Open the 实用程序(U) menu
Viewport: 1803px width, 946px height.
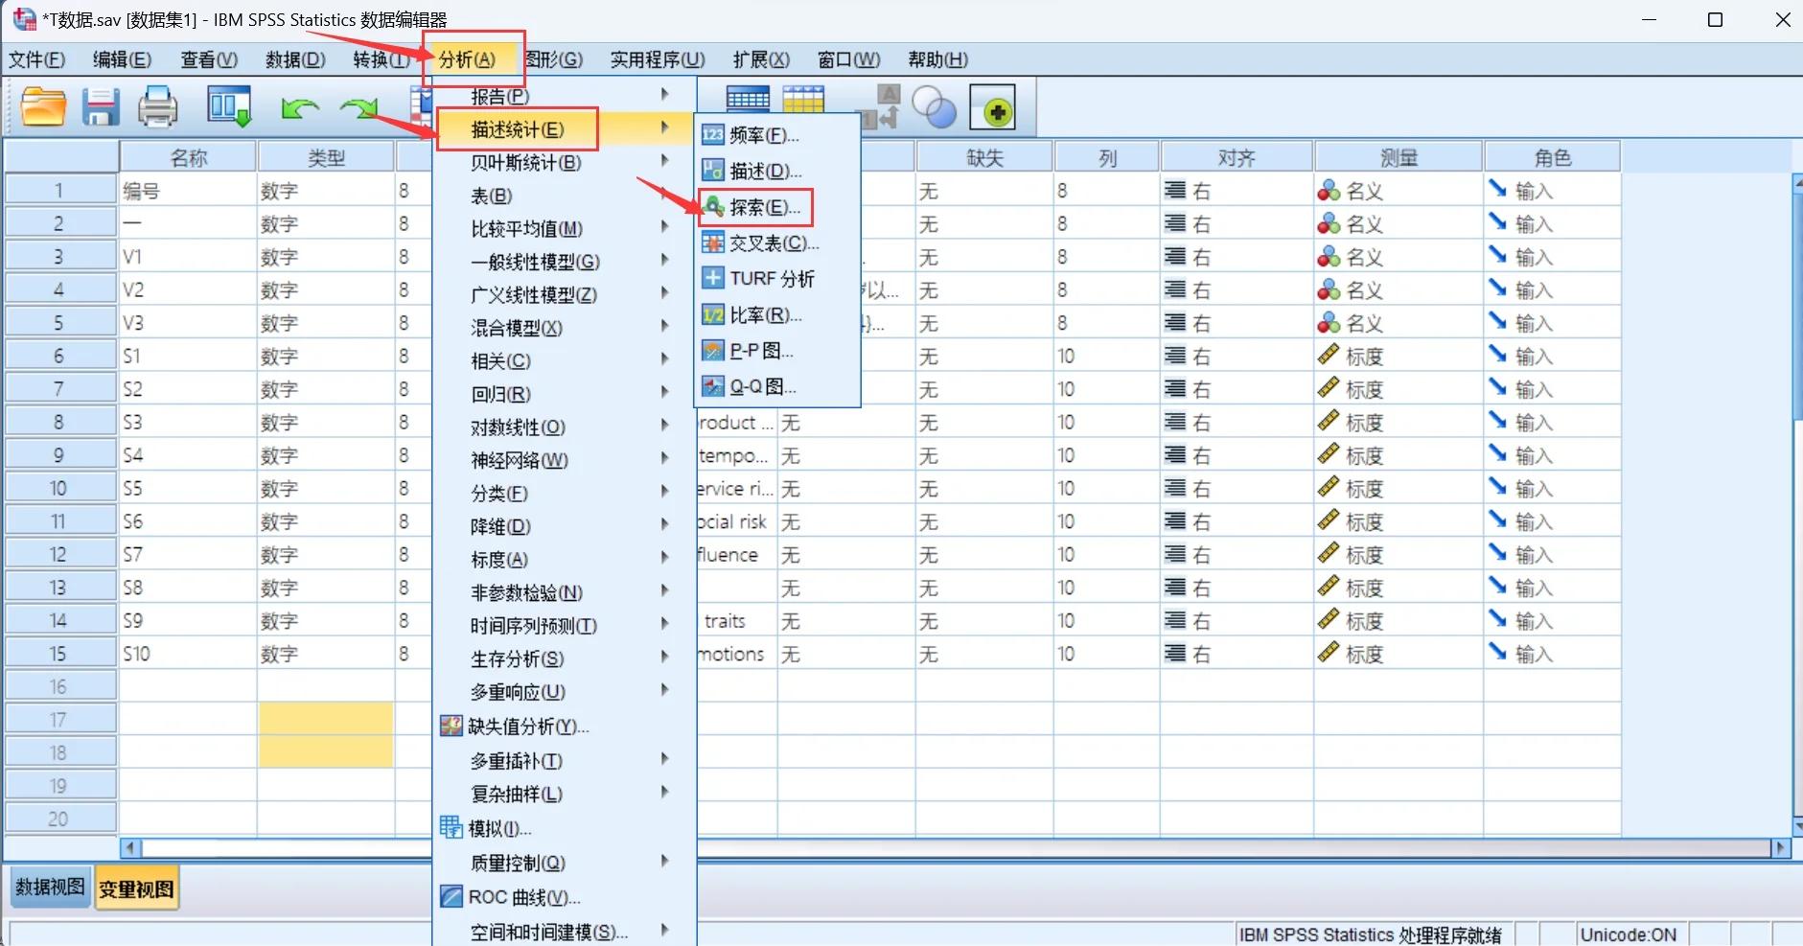(658, 59)
